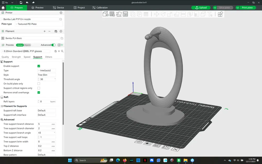The height and width of the screenshot is (164, 262).
Task: Check the On build plate only box
Action: [x=39, y=84]
